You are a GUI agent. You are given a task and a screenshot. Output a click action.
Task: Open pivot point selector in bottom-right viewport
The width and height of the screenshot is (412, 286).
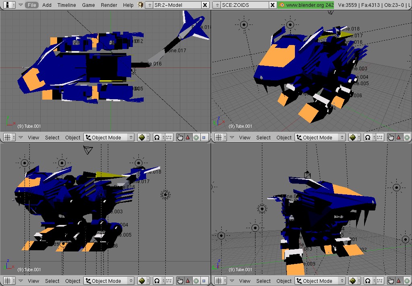(x=370, y=281)
